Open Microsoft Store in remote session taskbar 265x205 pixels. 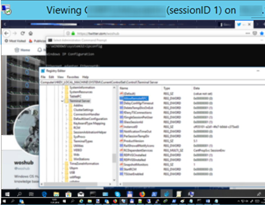(x=68, y=194)
